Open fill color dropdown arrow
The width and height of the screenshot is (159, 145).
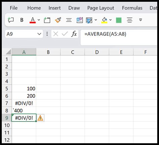[x=110, y=20]
